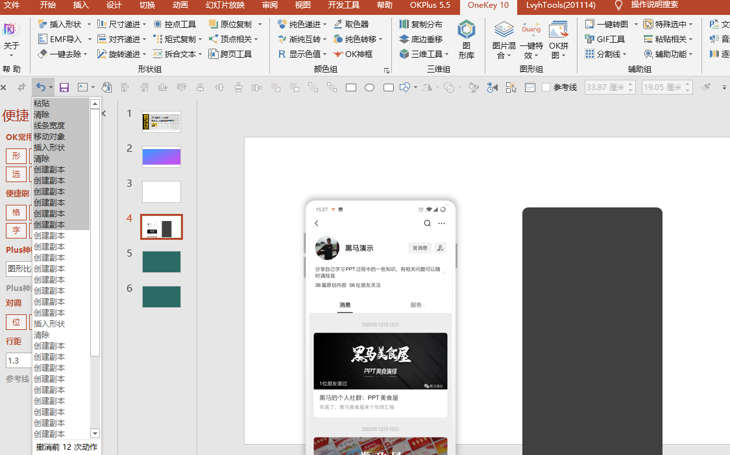Screen dimensions: 730x455
Task: Select slide 5 green thumbnail
Action: tap(162, 262)
